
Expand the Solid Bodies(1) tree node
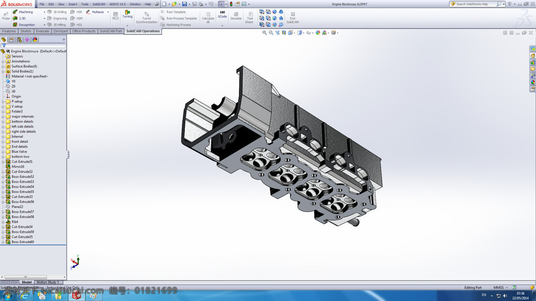click(x=3, y=71)
